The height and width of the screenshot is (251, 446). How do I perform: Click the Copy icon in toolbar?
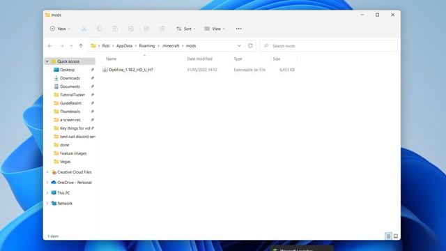[x=100, y=29]
